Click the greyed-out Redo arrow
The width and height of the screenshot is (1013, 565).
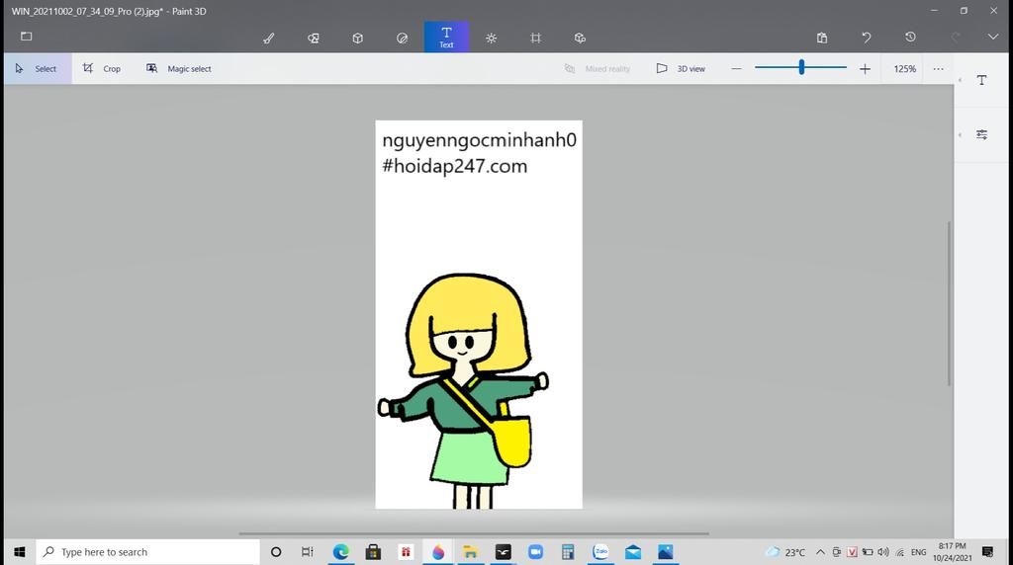point(956,37)
